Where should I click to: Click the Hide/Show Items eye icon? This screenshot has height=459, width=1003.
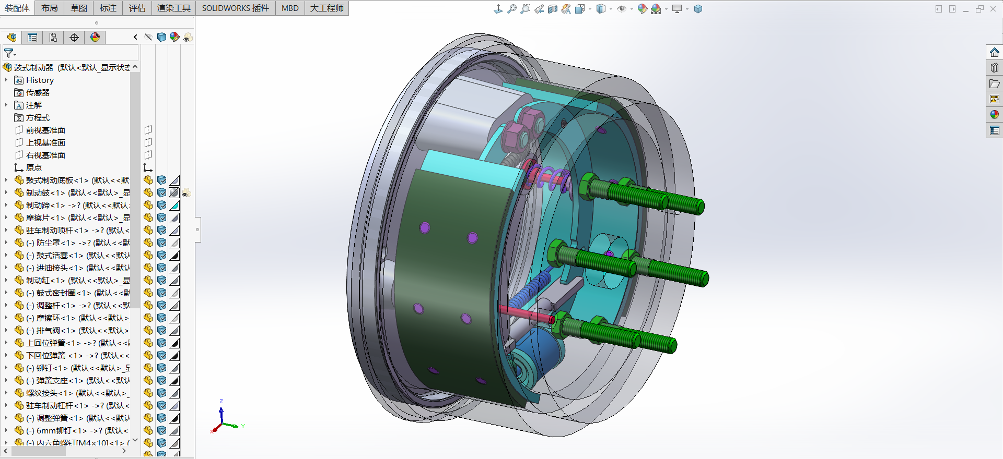[x=622, y=9]
